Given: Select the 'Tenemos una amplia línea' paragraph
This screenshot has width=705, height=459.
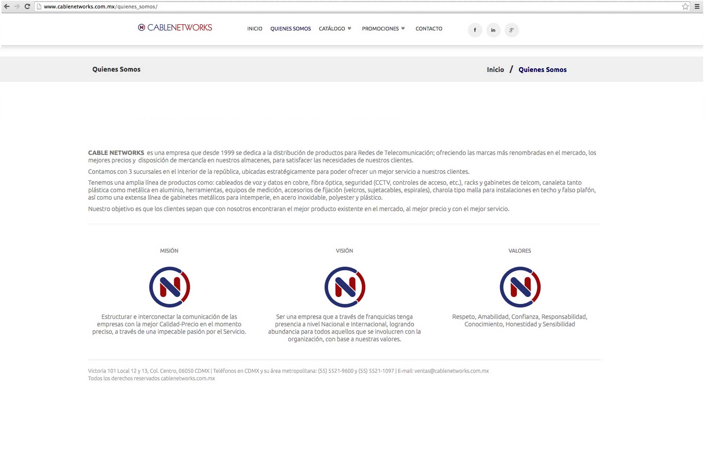Looking at the screenshot, I should 342,190.
